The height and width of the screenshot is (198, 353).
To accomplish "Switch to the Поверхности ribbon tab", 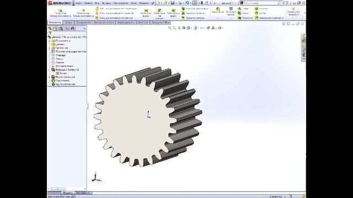I will (x=83, y=23).
